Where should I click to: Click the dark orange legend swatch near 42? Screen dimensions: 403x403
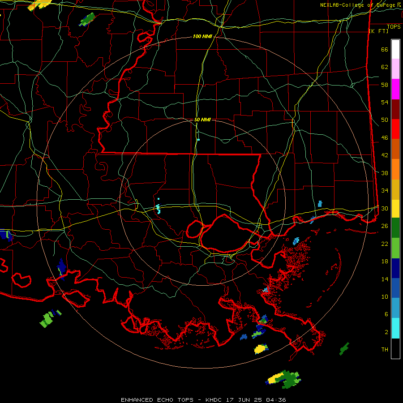(x=395, y=149)
